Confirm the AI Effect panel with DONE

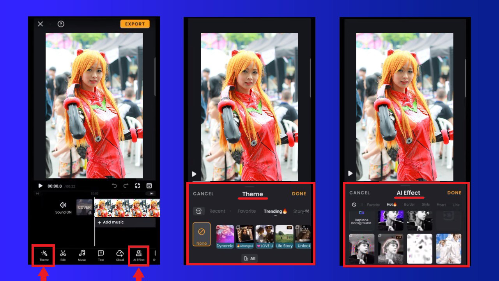(x=454, y=193)
